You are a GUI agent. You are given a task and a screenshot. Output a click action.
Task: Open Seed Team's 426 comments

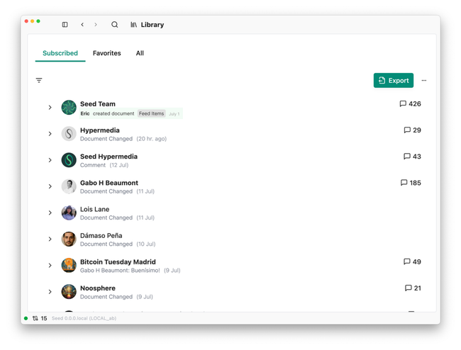[x=410, y=104]
